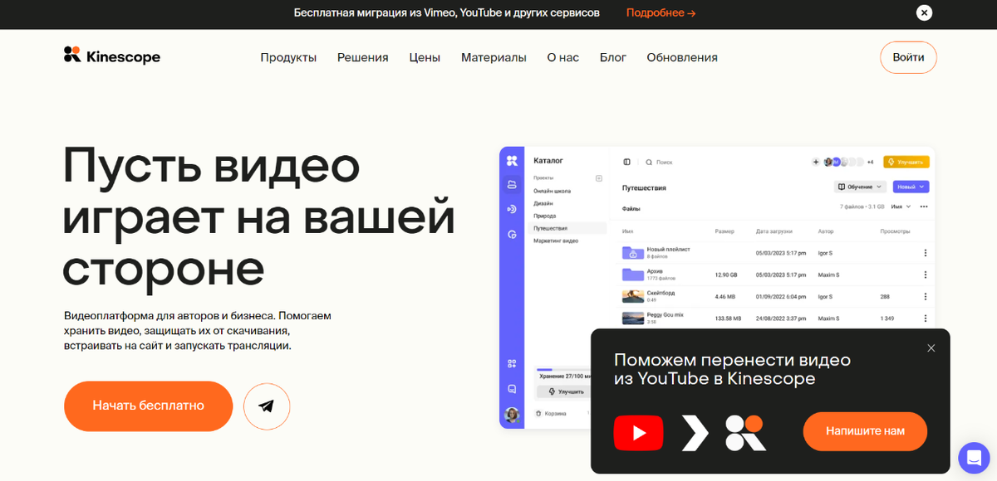Add a team member plus icon
Screen dimensions: 997x481
coord(816,162)
